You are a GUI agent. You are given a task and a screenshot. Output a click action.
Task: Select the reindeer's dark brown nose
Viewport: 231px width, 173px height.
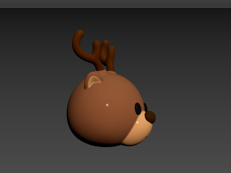(x=150, y=117)
